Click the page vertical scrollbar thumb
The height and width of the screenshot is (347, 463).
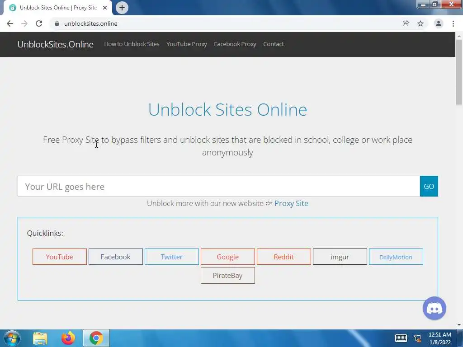click(x=459, y=72)
